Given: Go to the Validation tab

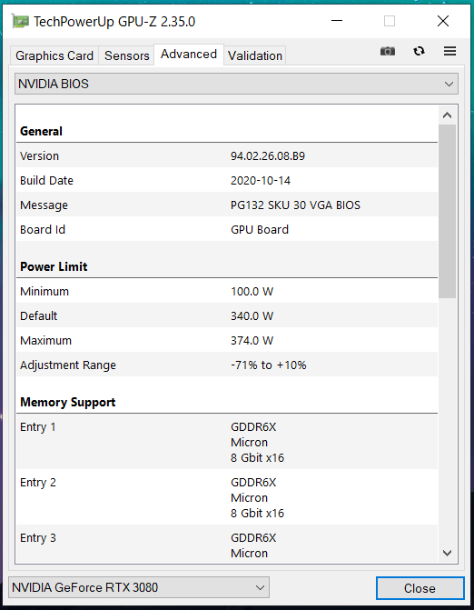Looking at the screenshot, I should pyautogui.click(x=255, y=55).
